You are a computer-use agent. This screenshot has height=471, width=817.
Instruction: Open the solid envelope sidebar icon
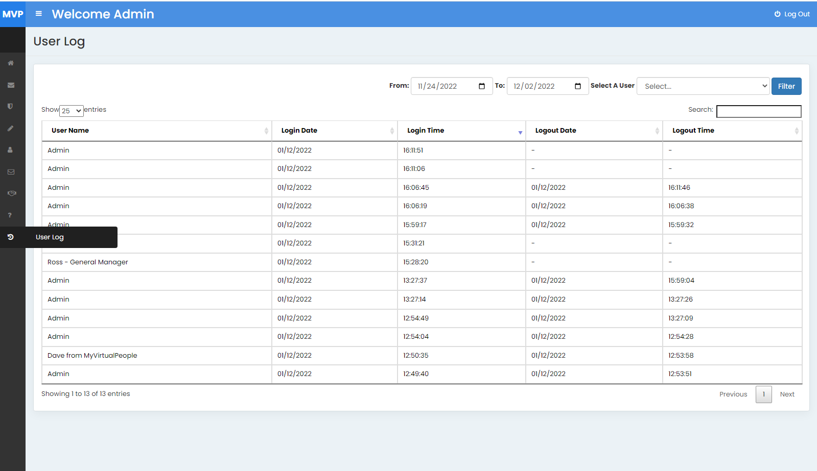pos(11,85)
